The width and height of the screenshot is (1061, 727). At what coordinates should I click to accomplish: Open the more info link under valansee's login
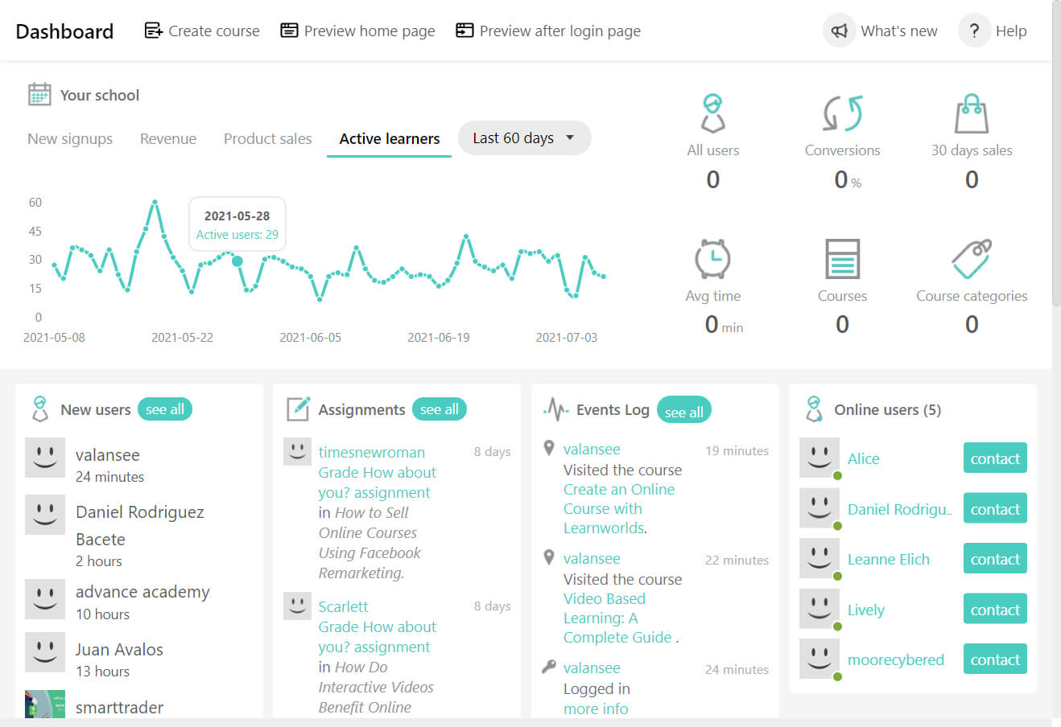point(596,709)
